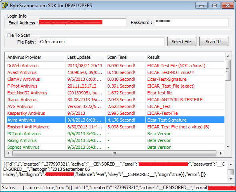236x192 pixels.
Task: Click scan time '0.030 Second!'
Action: (121, 66)
